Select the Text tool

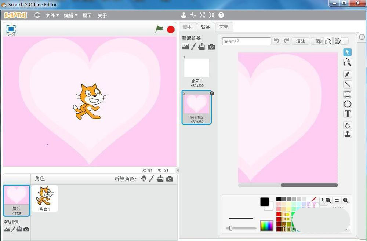click(347, 114)
